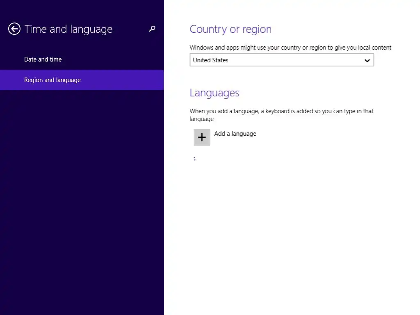Expand the United States country dropdown

(282, 60)
